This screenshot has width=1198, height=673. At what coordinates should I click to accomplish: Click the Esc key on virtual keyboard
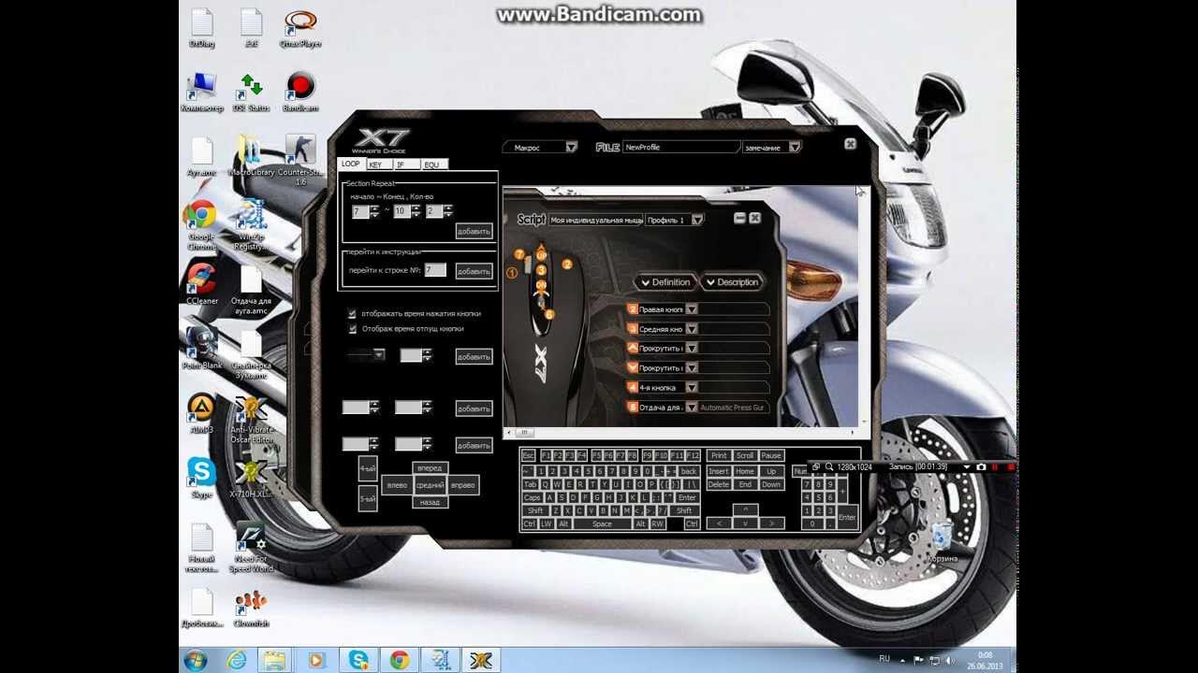pyautogui.click(x=528, y=455)
